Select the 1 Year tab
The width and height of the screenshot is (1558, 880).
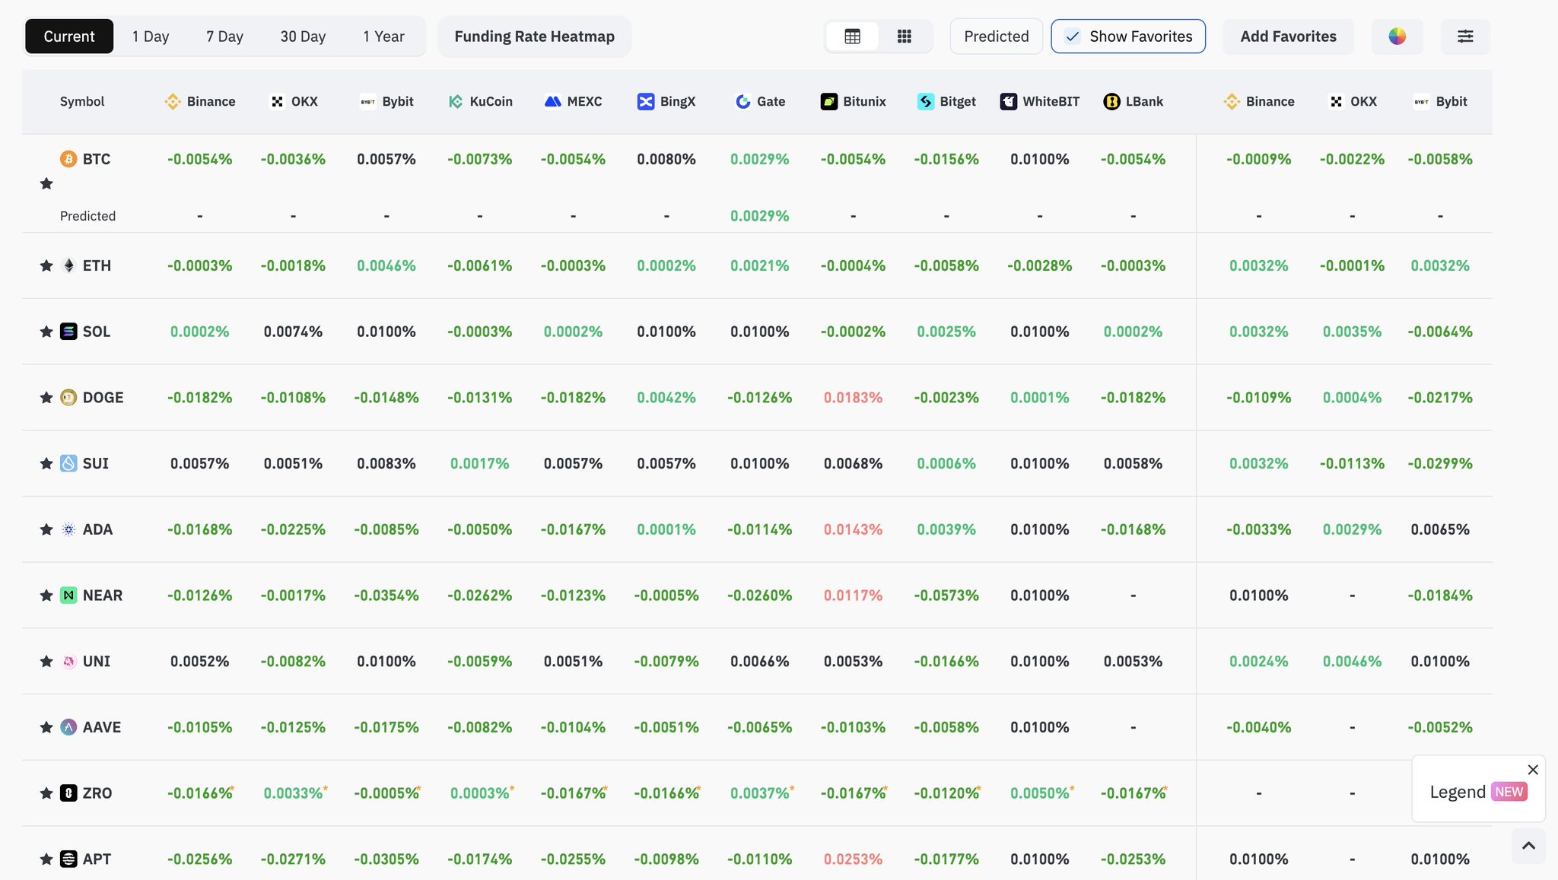(383, 37)
